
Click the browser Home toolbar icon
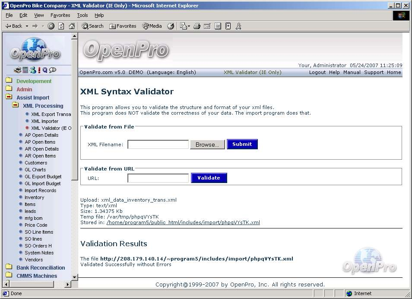coord(72,26)
